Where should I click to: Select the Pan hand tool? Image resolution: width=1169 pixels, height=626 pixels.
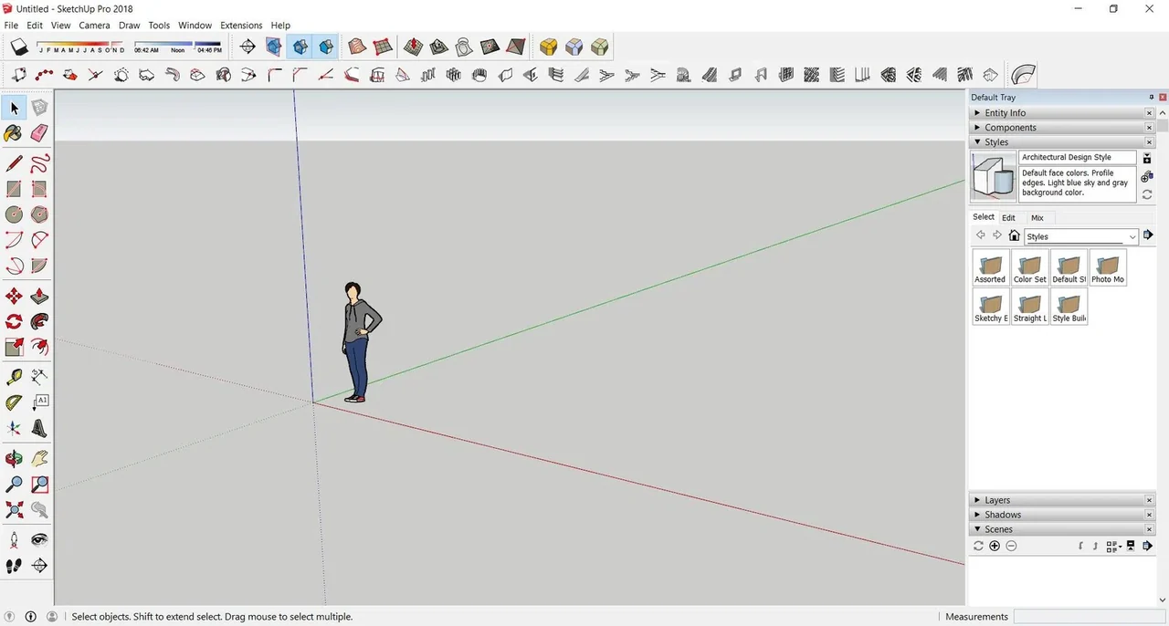click(x=39, y=458)
